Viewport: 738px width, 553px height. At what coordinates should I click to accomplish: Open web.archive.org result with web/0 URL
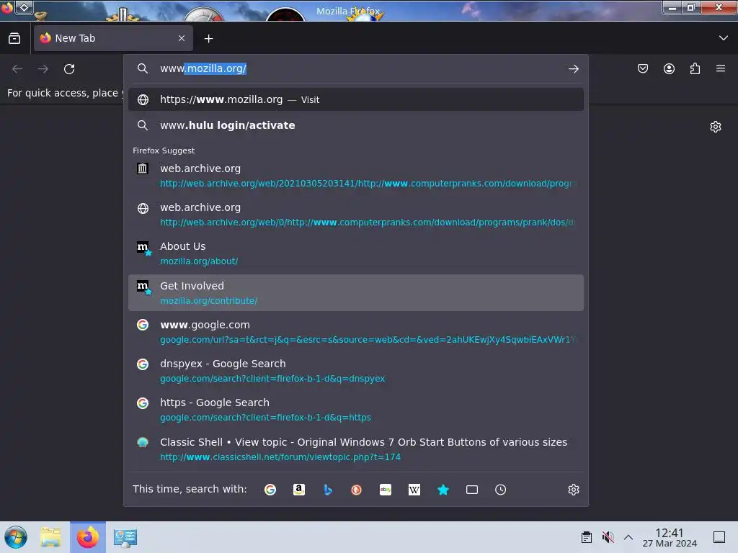point(356,215)
